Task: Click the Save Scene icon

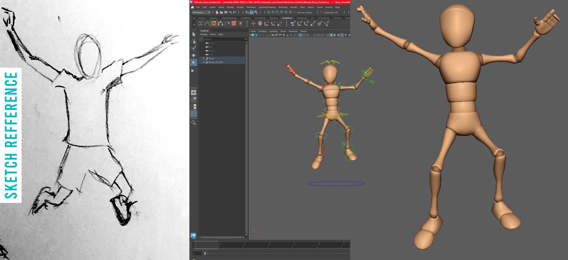Action: click(226, 13)
